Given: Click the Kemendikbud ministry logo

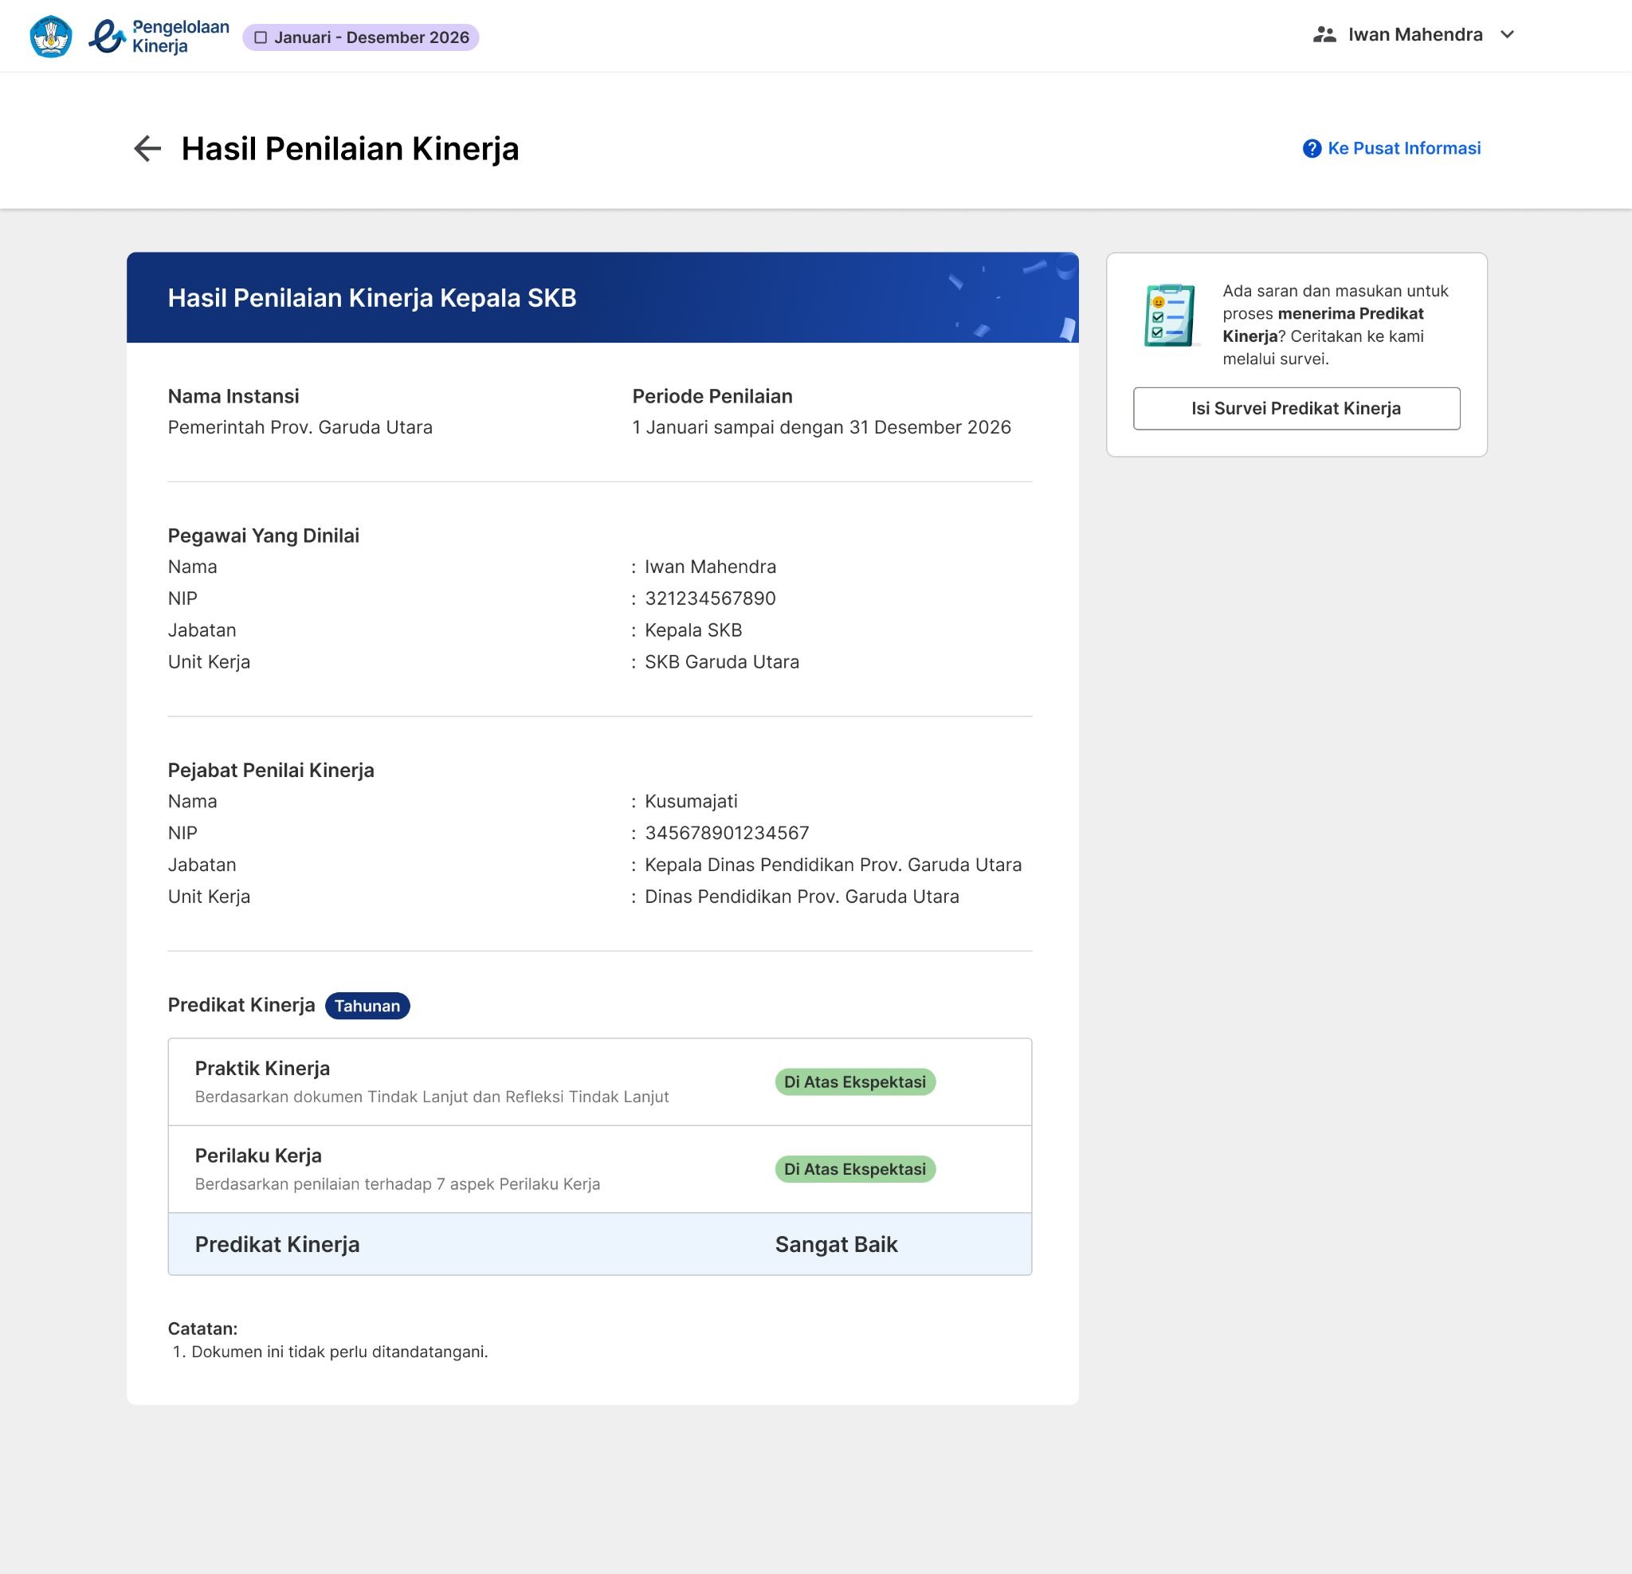Looking at the screenshot, I should pyautogui.click(x=51, y=37).
